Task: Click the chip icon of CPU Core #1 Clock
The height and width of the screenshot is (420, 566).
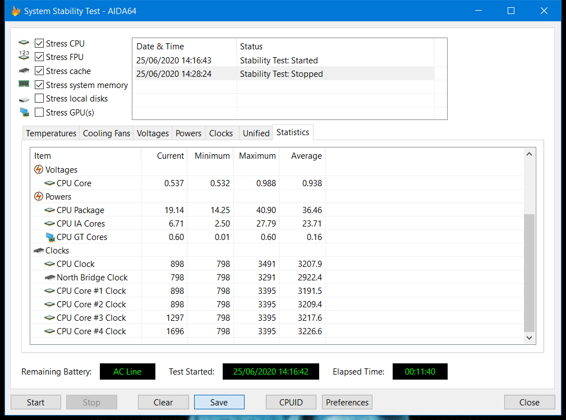Action: [x=49, y=291]
